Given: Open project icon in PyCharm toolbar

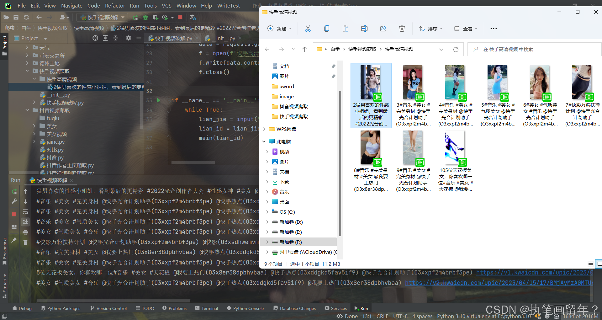Looking at the screenshot, I should [6, 17].
